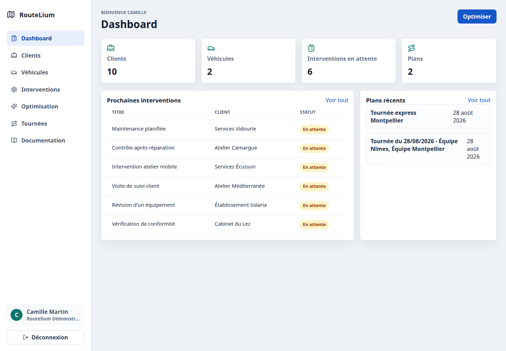Open the Interventions en attente stat card
The width and height of the screenshot is (506, 351).
click(x=349, y=61)
